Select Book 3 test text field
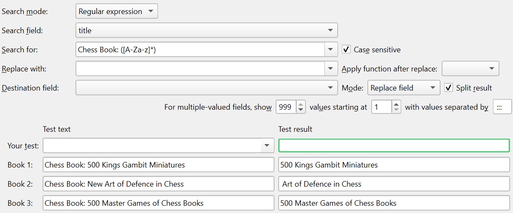 158,203
